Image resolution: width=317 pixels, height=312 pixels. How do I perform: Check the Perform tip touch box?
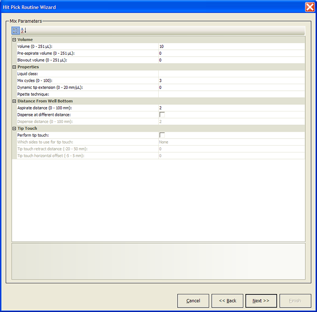[162, 135]
